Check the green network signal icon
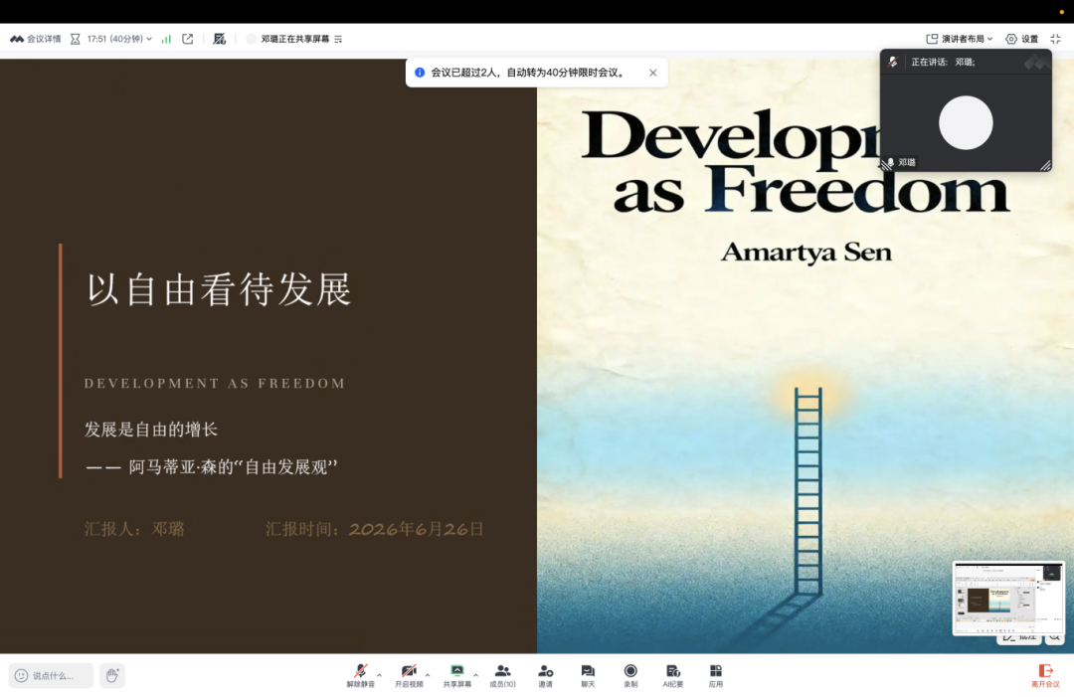The image size is (1074, 697). [166, 39]
